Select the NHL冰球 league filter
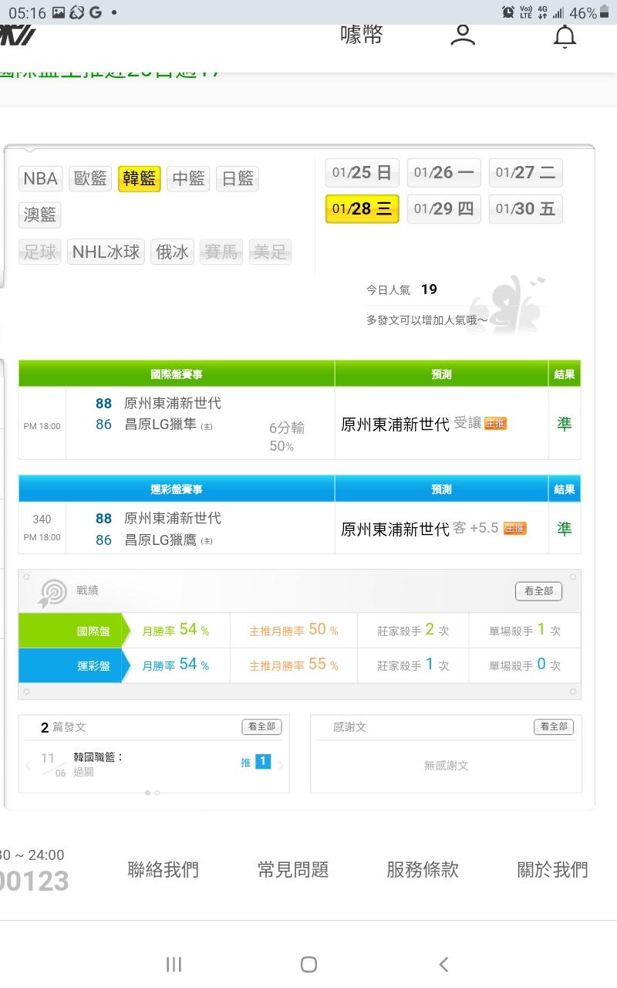The height and width of the screenshot is (988, 617). tap(106, 252)
